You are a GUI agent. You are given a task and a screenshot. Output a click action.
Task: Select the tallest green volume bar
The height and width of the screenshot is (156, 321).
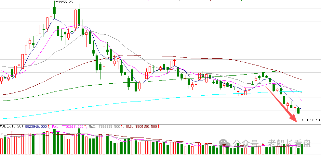pyautogui.click(x=79, y=141)
